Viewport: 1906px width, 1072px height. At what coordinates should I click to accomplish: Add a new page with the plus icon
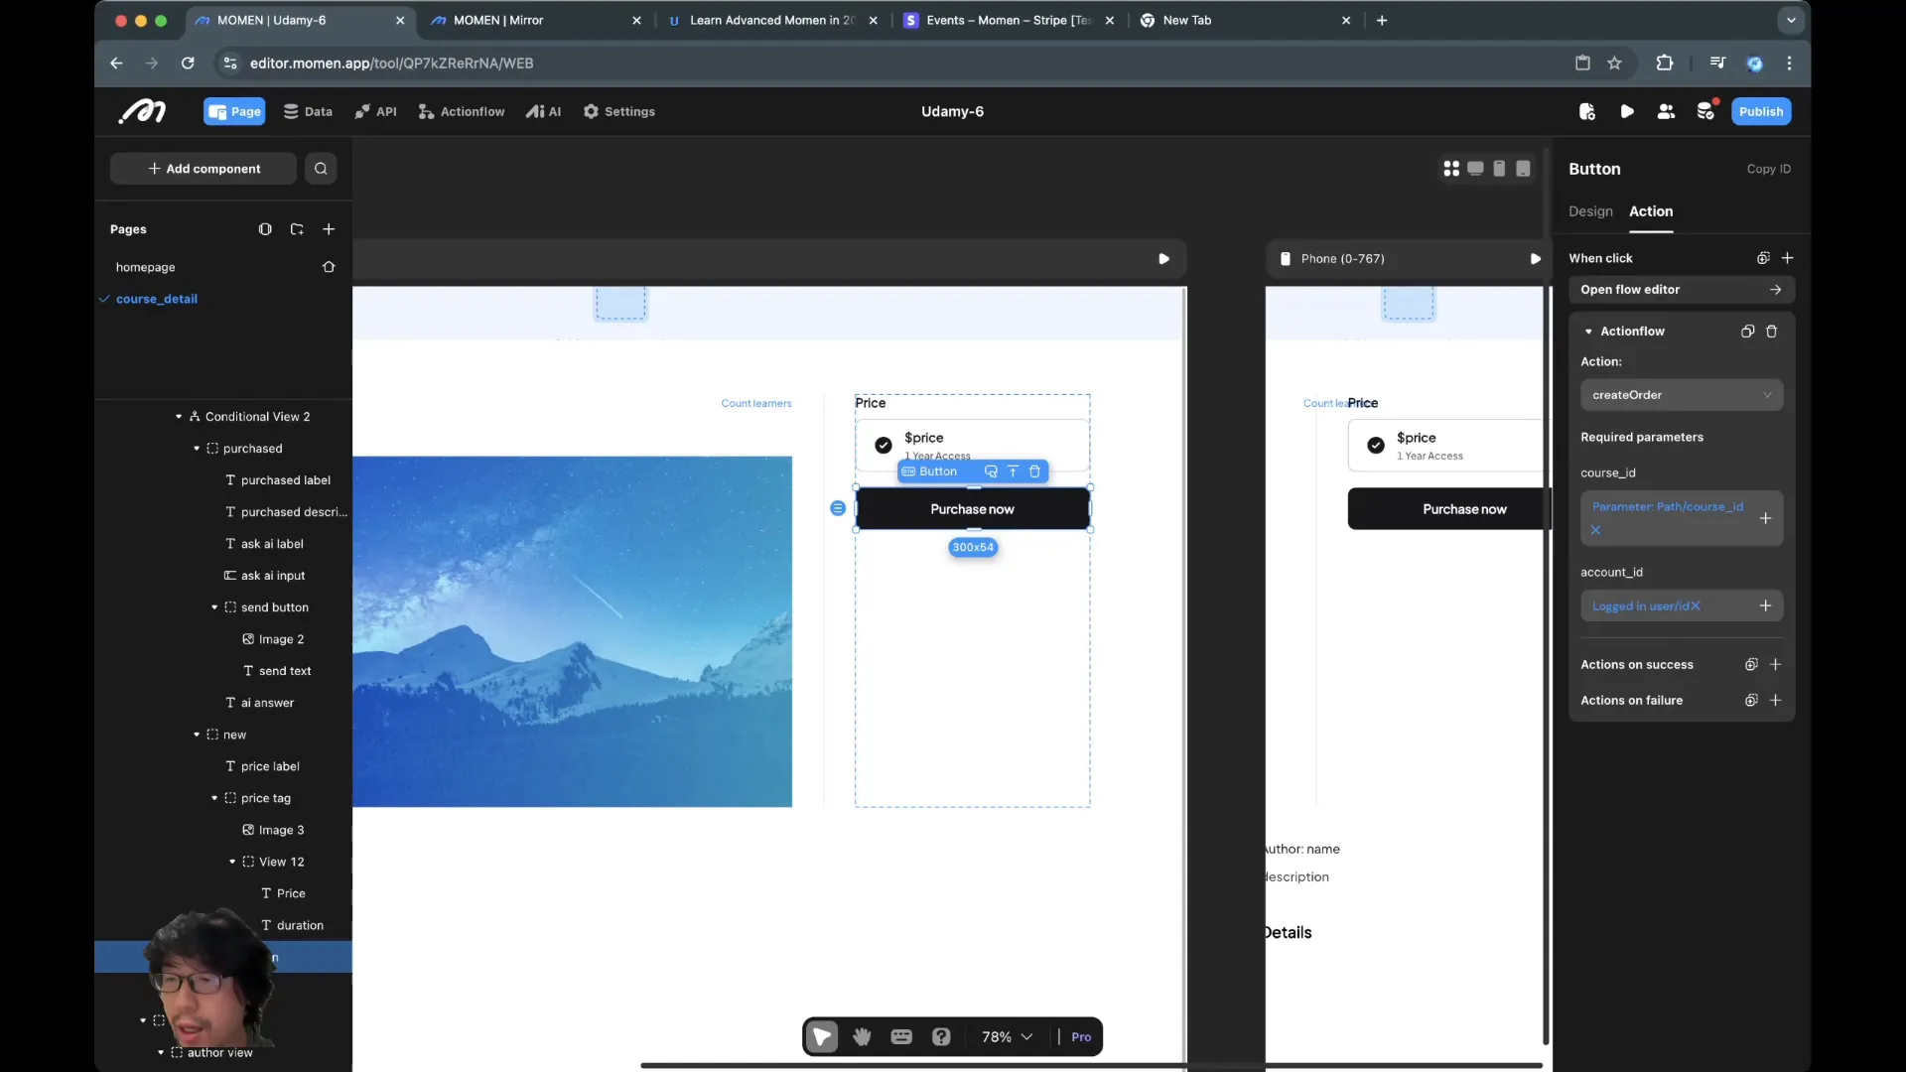pos(329,229)
